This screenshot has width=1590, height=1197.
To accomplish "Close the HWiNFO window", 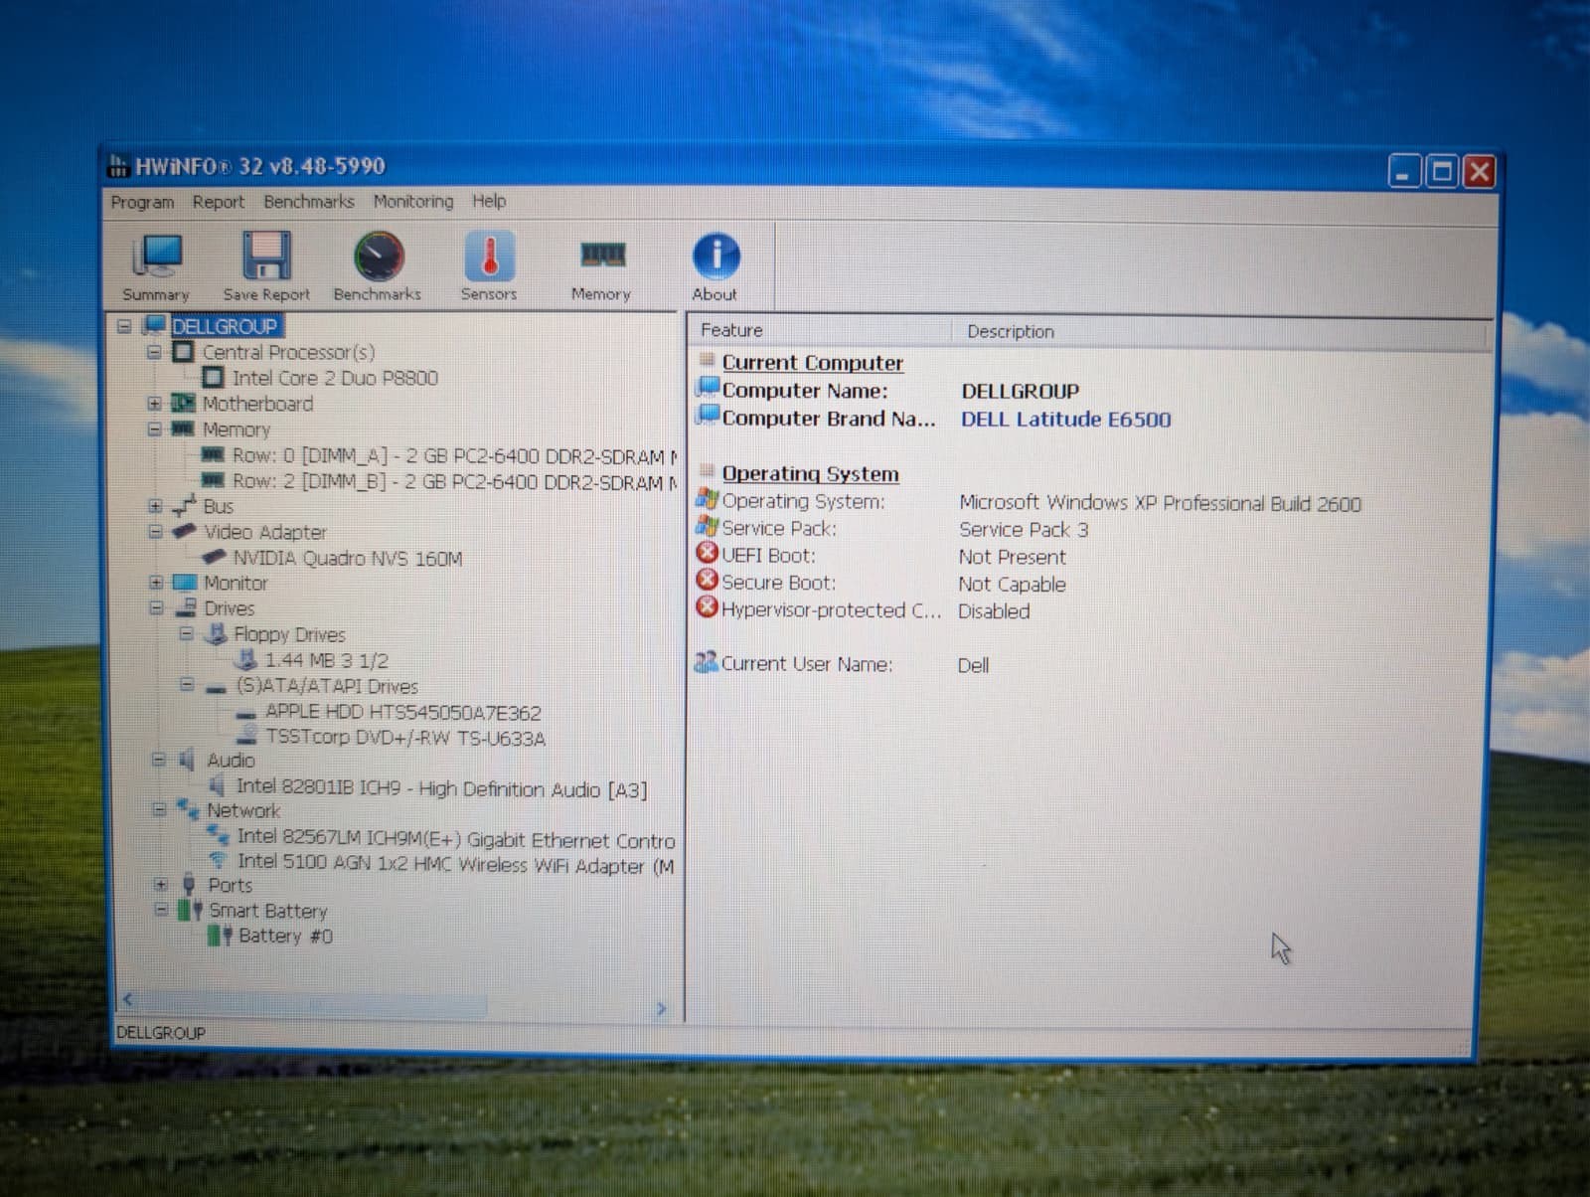I will [x=1479, y=172].
